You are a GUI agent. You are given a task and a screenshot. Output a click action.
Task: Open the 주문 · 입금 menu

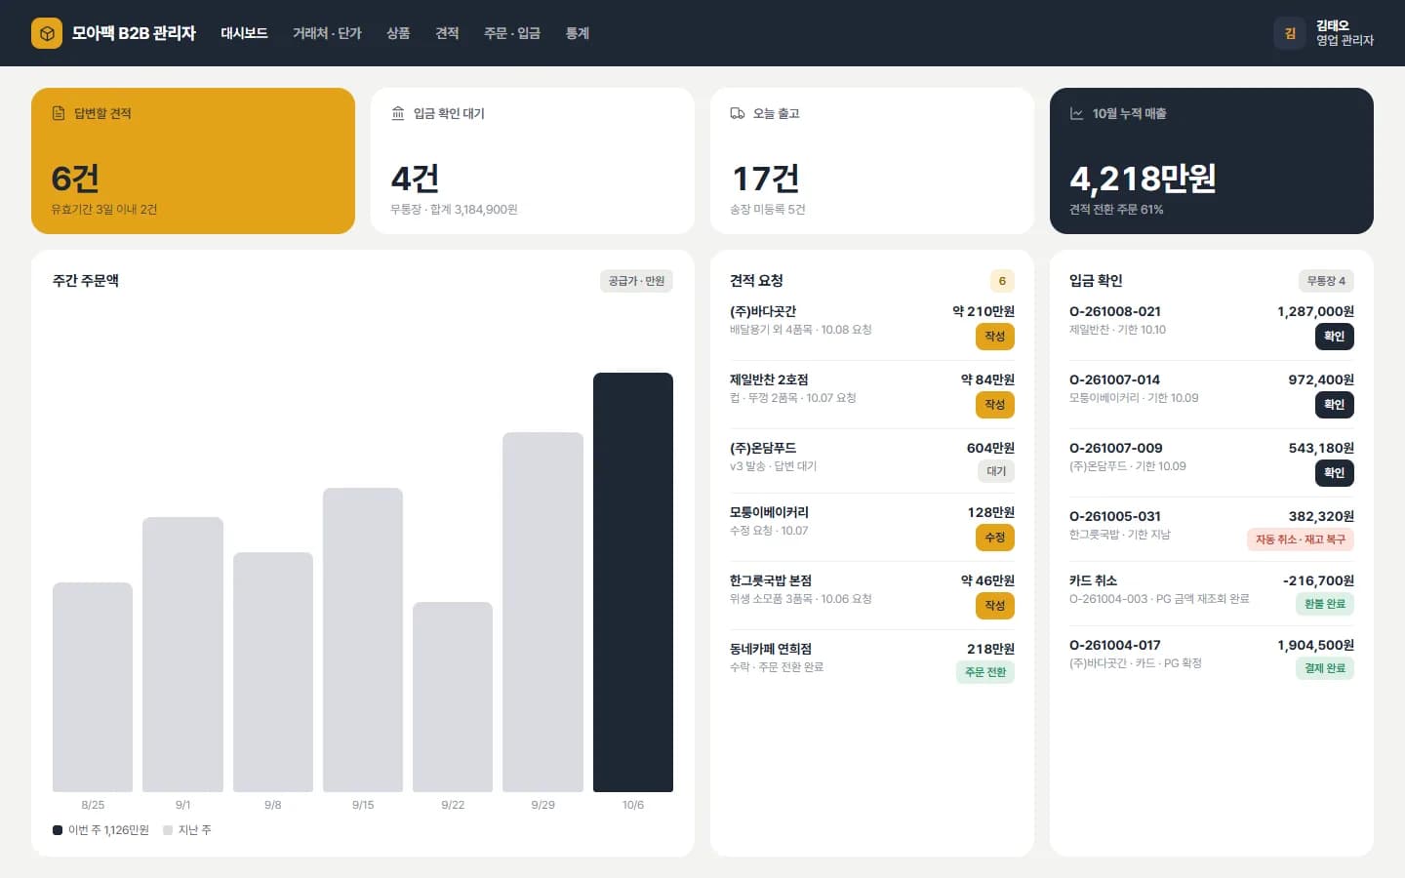coord(512,33)
